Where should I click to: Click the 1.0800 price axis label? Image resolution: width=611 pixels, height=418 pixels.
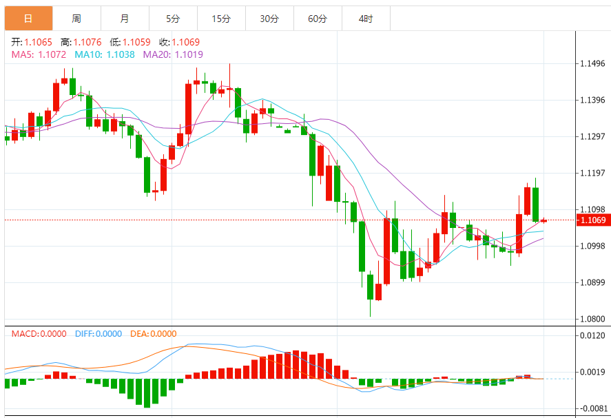point(592,319)
